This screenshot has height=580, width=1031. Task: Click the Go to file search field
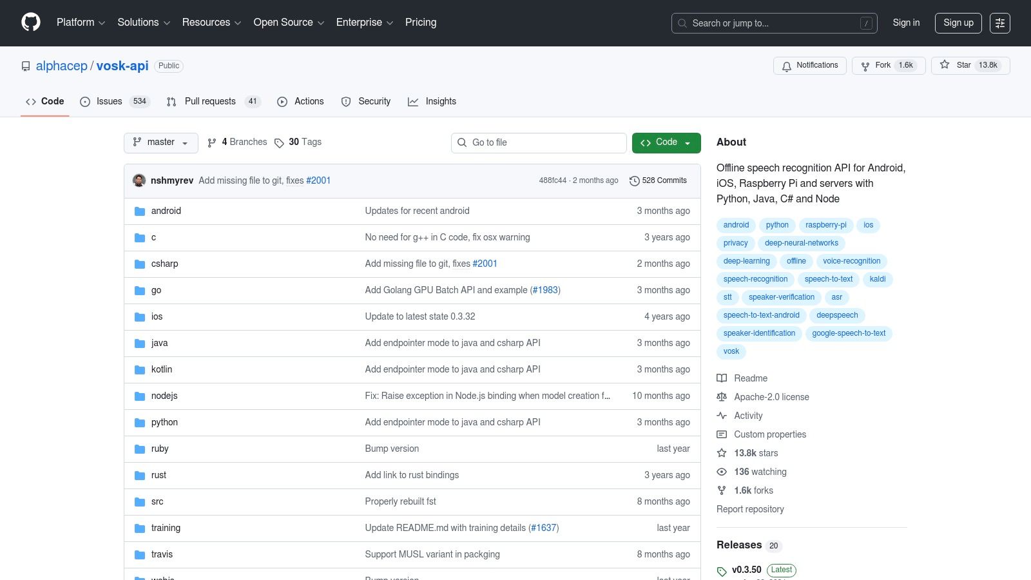(x=539, y=142)
